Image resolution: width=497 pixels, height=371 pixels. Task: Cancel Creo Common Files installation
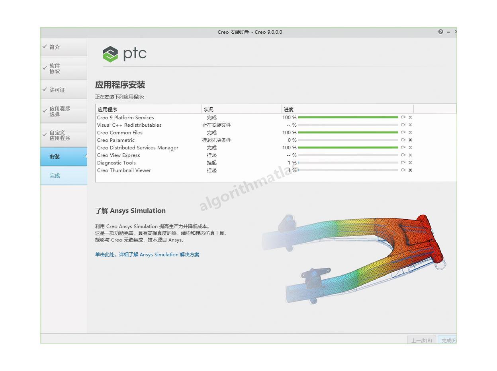[410, 132]
